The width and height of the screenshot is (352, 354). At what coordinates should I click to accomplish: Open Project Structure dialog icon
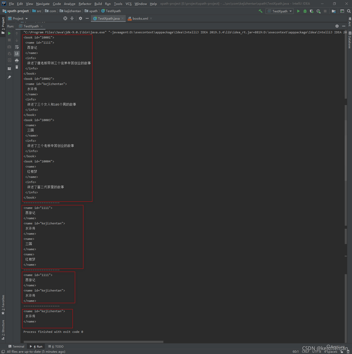point(334,11)
